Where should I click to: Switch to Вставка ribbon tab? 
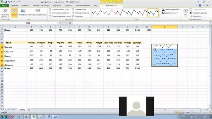pyautogui.click(x=25, y=6)
